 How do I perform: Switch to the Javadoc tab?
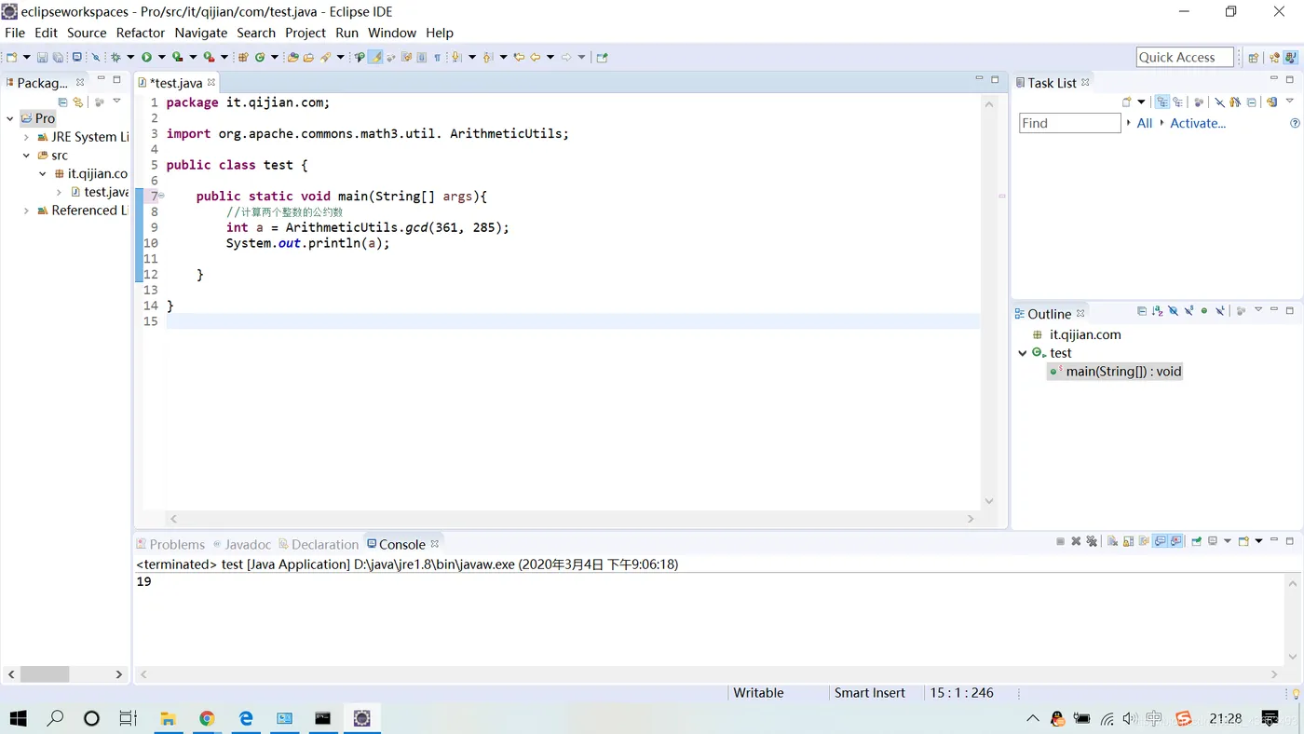point(242,544)
